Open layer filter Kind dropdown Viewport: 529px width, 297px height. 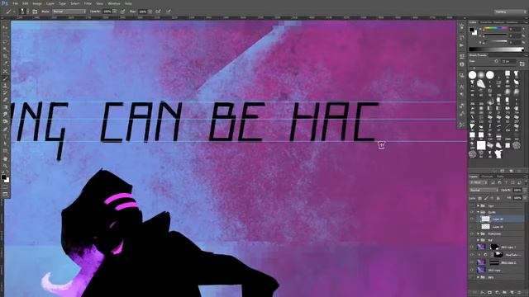pyautogui.click(x=479, y=182)
